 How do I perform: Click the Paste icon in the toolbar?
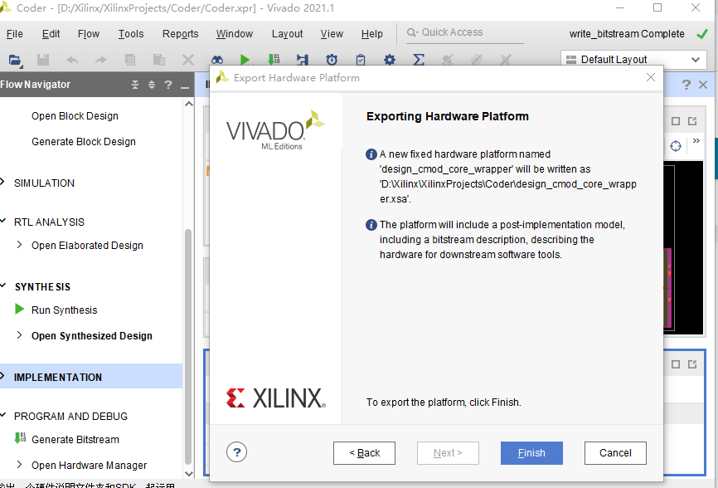(159, 60)
